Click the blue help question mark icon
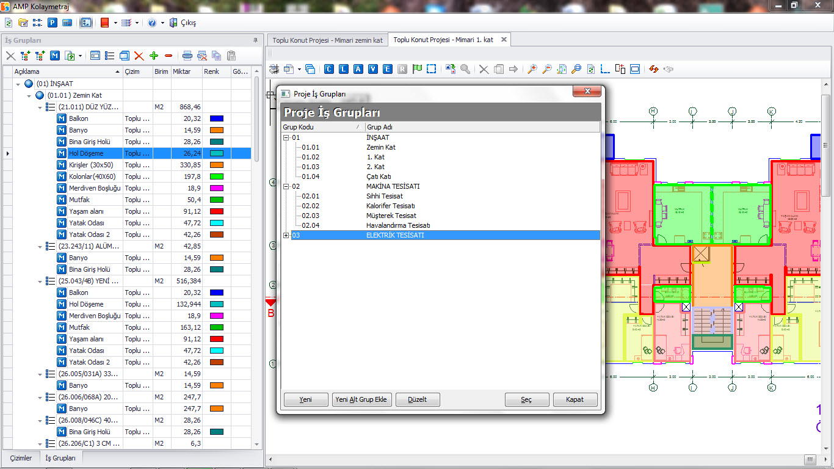 click(x=152, y=23)
